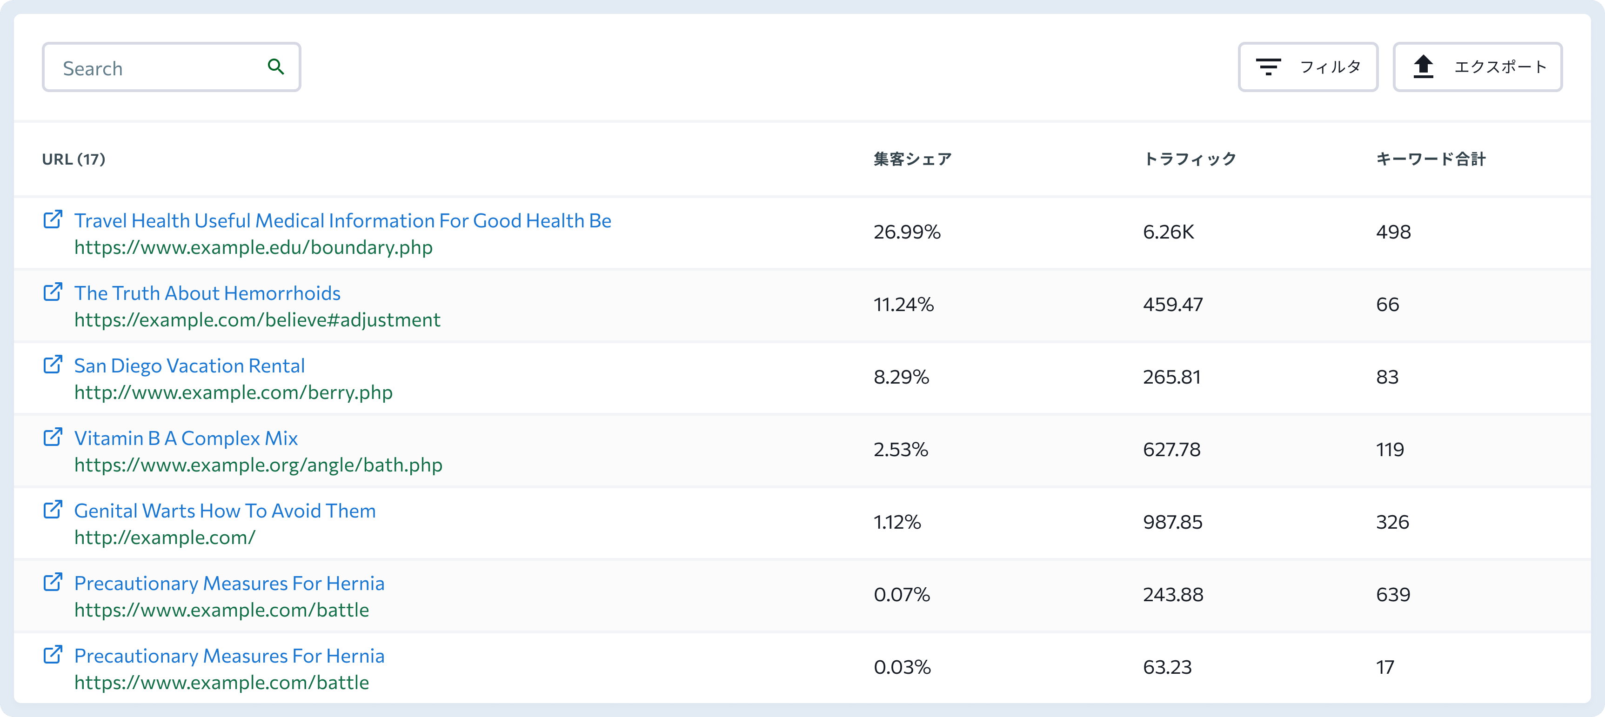Open external link icon for Vitamin B row
Screen dimensions: 1605x717
(x=53, y=437)
